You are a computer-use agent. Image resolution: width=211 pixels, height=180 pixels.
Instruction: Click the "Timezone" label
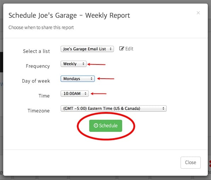click(39, 111)
